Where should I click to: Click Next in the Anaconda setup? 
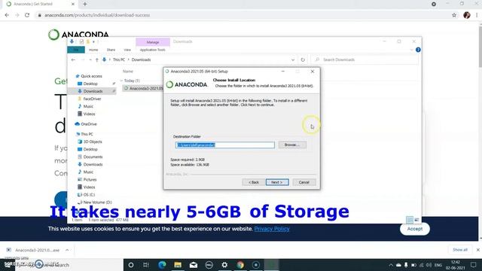pyautogui.click(x=277, y=182)
